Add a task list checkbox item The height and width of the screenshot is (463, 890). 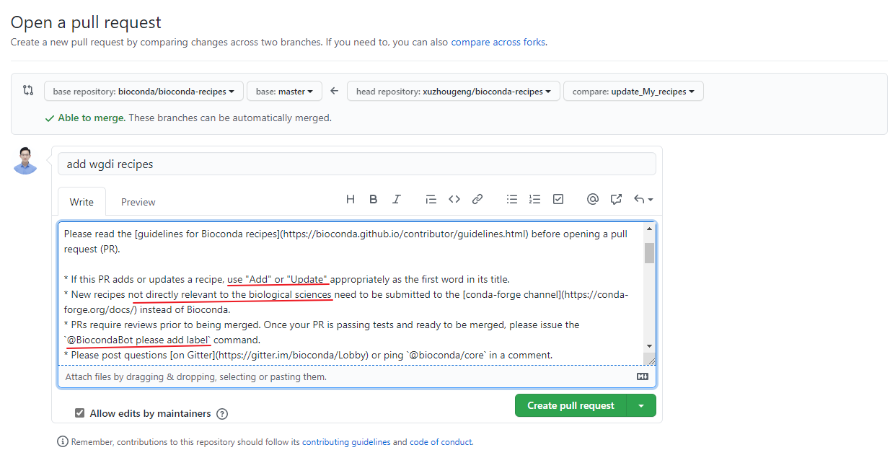[x=558, y=199]
